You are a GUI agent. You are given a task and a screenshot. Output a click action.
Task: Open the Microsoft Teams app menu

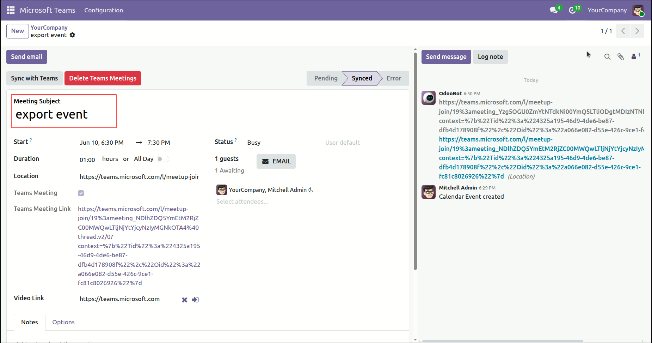[48, 10]
